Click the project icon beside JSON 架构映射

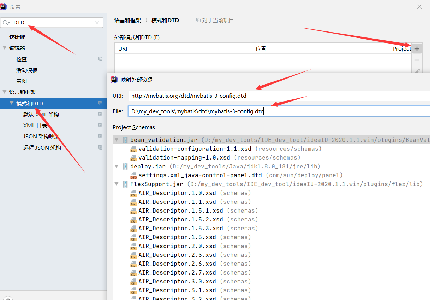tap(101, 136)
